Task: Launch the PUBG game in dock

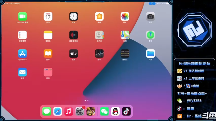Action: [x=91, y=111]
